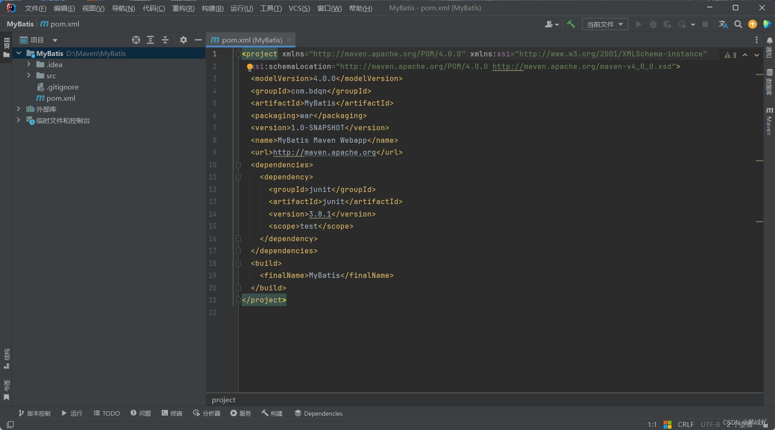775x430 pixels.
Task: Click the warnings count indicator
Action: click(730, 55)
